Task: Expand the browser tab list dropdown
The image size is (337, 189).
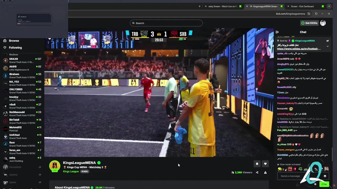Action: coord(329,6)
